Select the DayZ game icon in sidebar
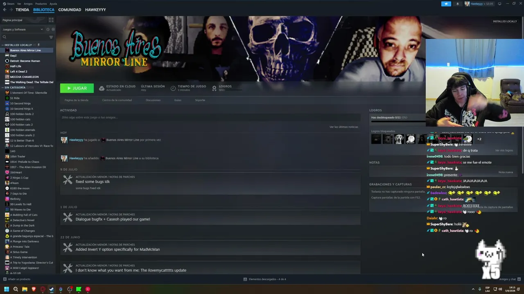 [7, 56]
